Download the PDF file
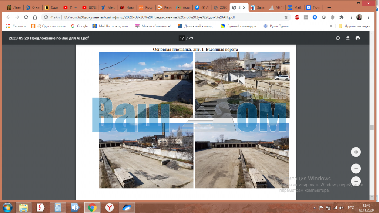 pos(348,38)
